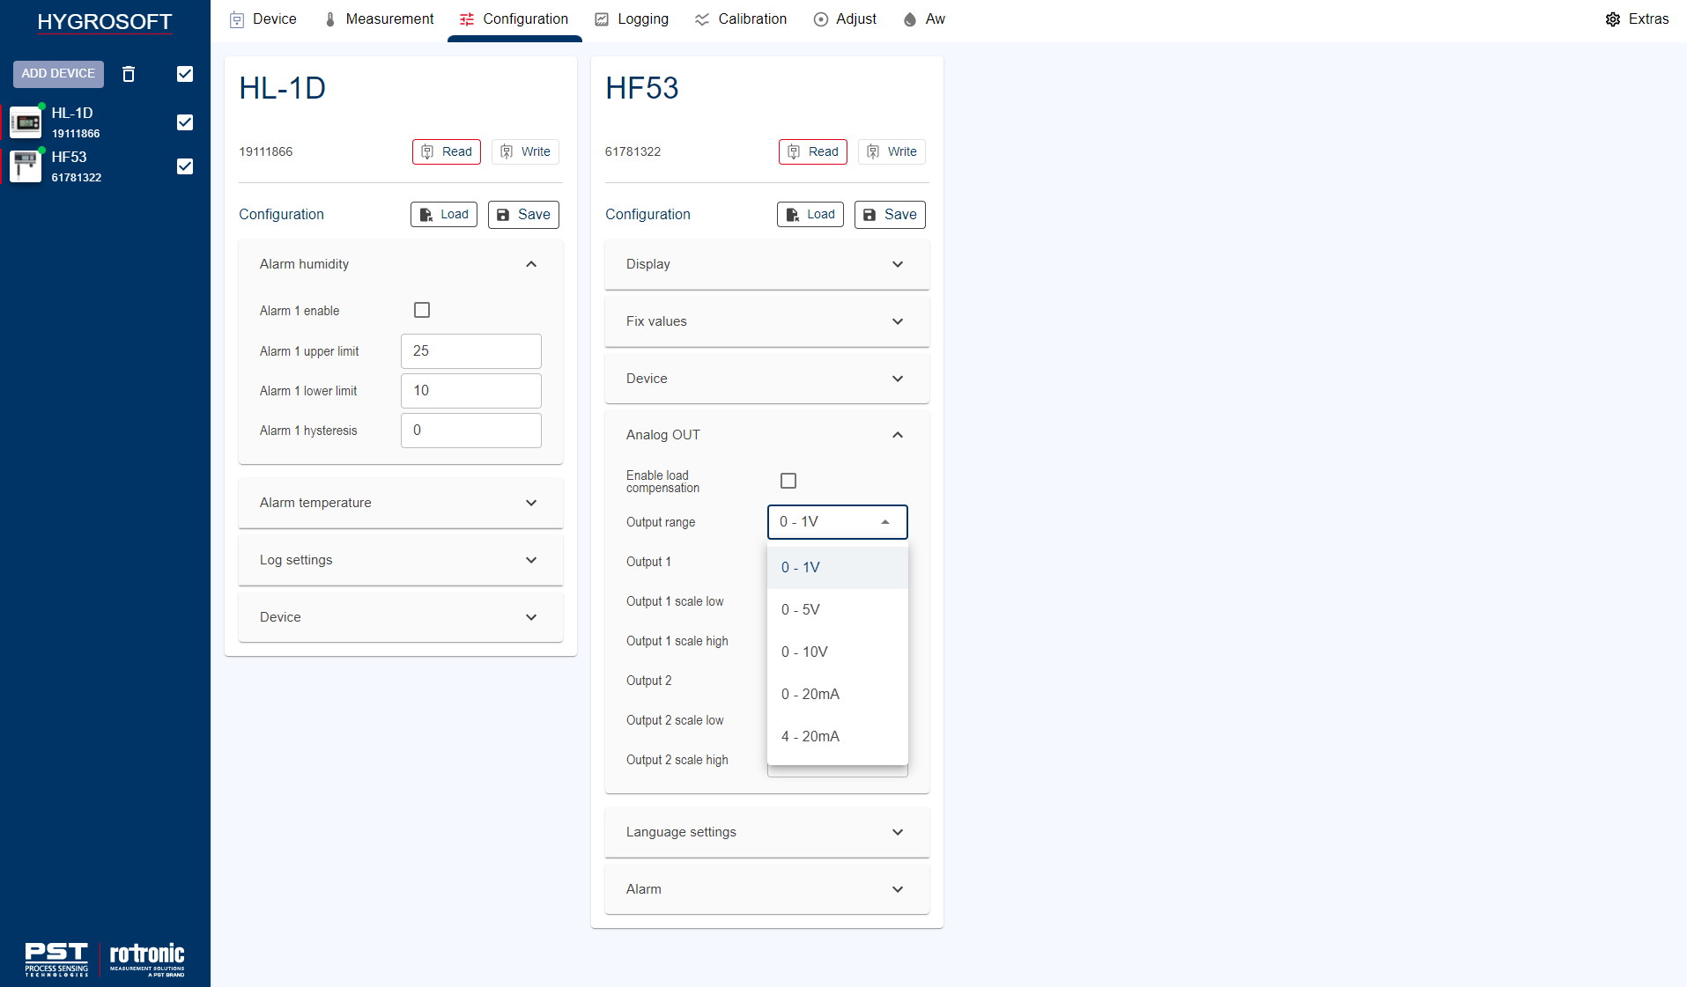Click the Rotronic logo
The width and height of the screenshot is (1687, 987).
pyautogui.click(x=147, y=960)
